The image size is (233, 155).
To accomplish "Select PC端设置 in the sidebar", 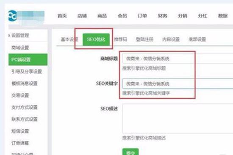I will pyautogui.click(x=28, y=60).
